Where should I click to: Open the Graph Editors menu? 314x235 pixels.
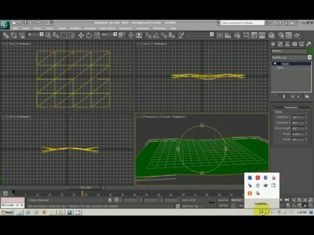click(x=107, y=28)
